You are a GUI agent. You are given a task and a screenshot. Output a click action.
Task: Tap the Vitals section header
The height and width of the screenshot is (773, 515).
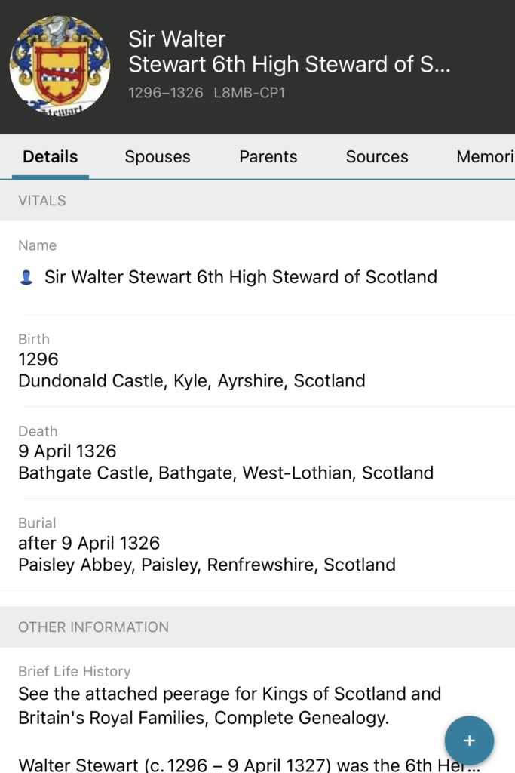click(x=42, y=201)
